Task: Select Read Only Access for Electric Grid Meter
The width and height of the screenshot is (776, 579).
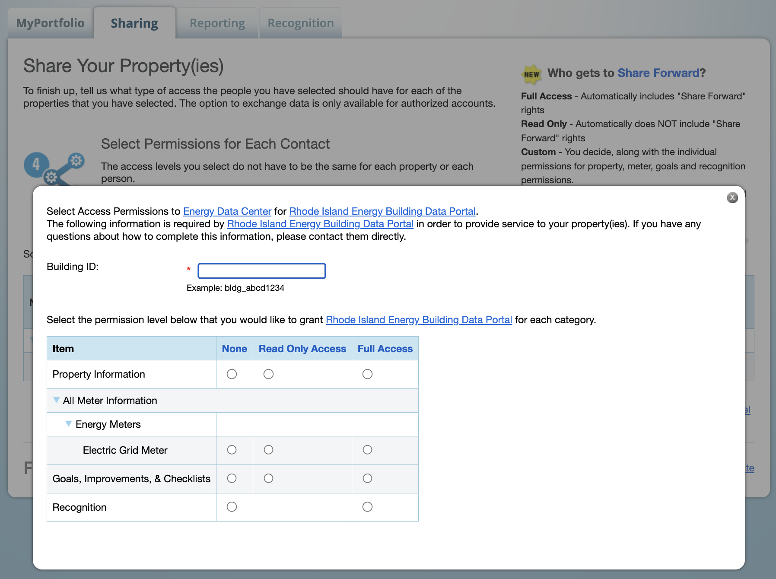Action: tap(268, 450)
